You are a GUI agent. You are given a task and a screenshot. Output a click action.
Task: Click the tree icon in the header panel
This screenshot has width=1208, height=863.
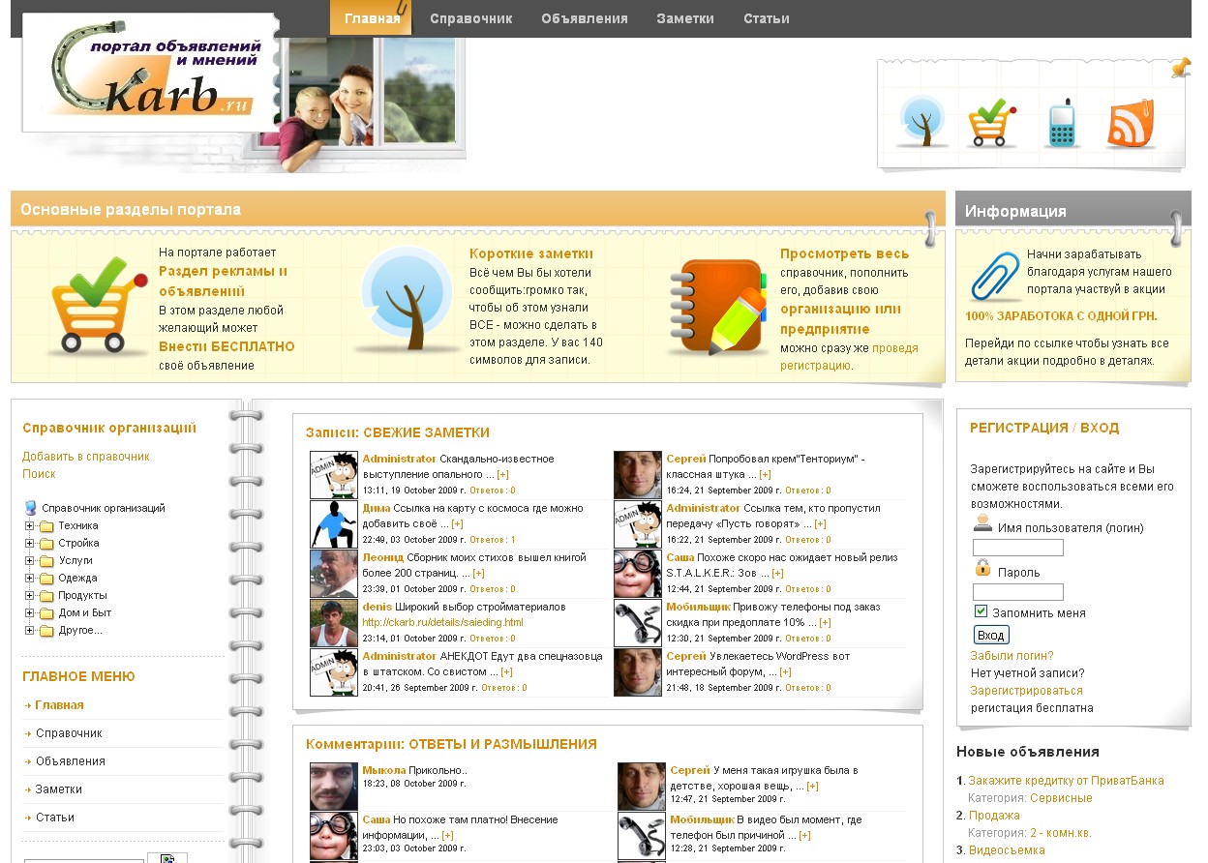click(x=921, y=122)
